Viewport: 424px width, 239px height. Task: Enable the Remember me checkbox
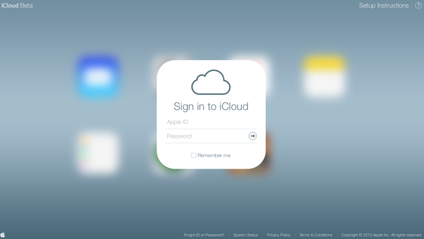tap(193, 155)
